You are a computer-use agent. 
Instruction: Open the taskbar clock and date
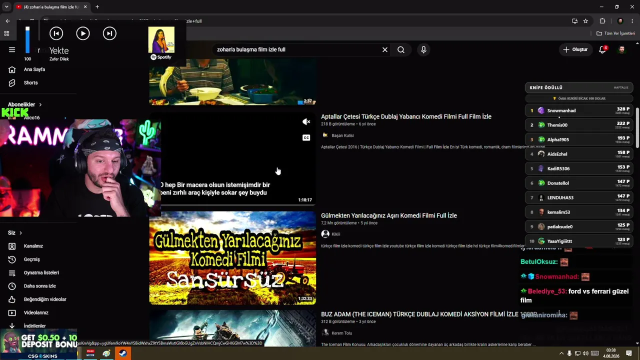coord(610,353)
